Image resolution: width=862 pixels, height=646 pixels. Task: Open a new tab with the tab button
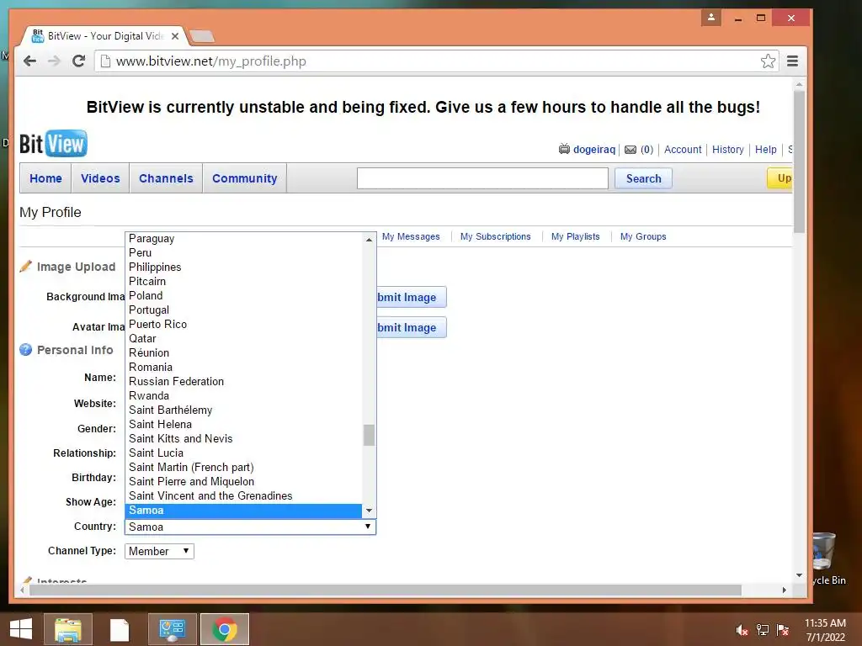click(x=202, y=37)
